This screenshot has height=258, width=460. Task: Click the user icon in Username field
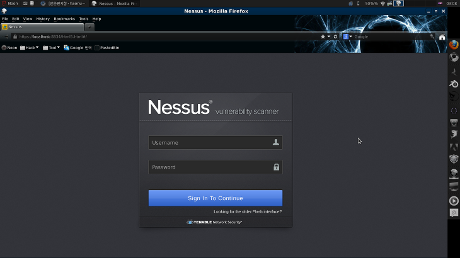(276, 142)
